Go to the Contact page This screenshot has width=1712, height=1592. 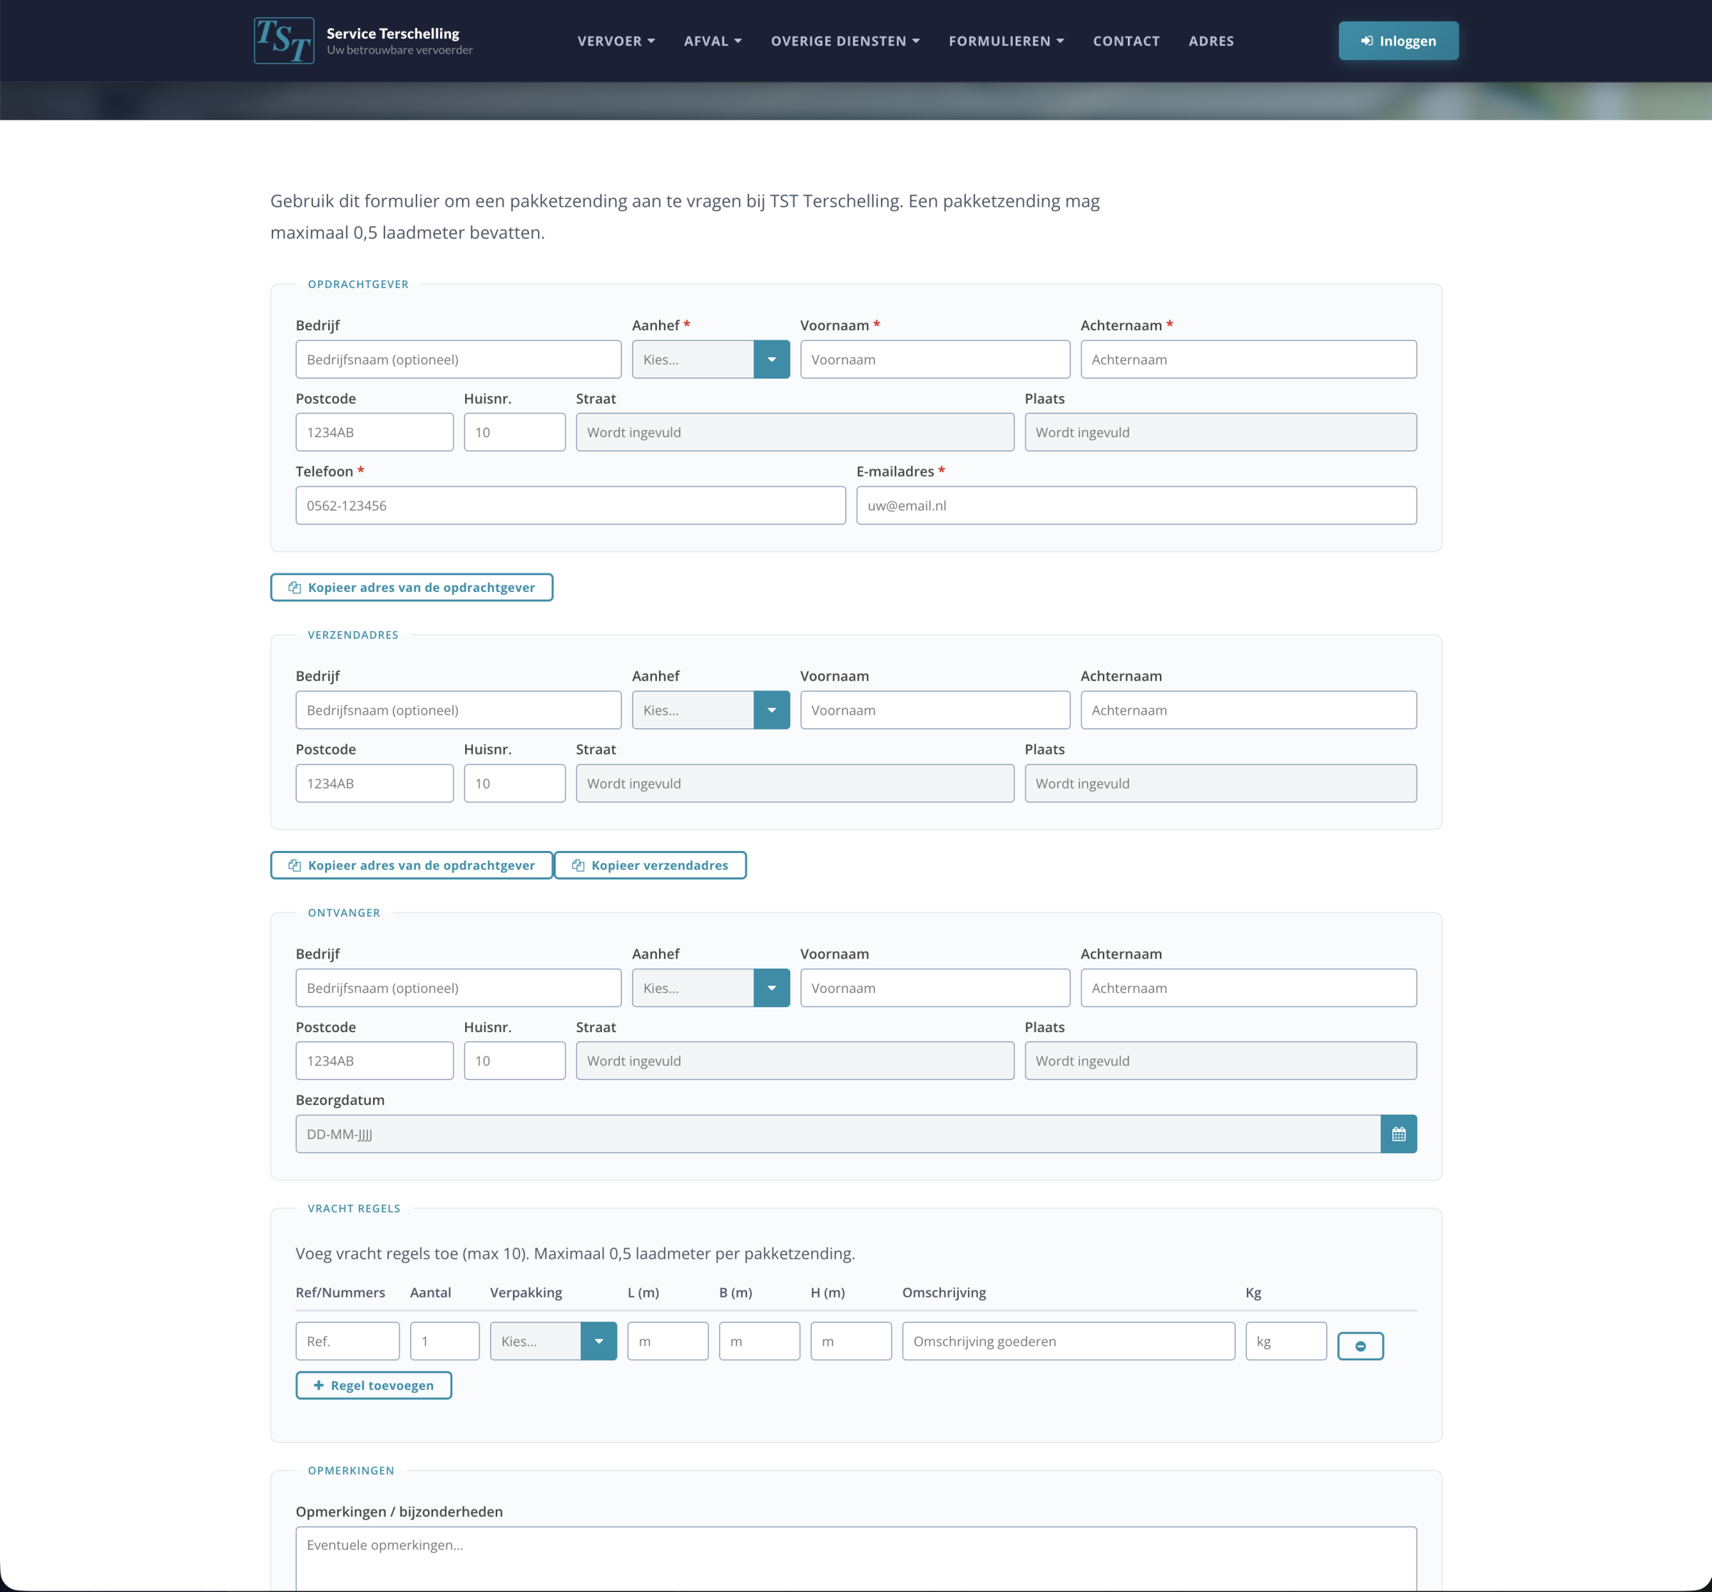pos(1126,41)
